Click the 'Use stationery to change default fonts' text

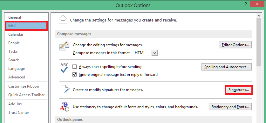[x=135, y=107]
